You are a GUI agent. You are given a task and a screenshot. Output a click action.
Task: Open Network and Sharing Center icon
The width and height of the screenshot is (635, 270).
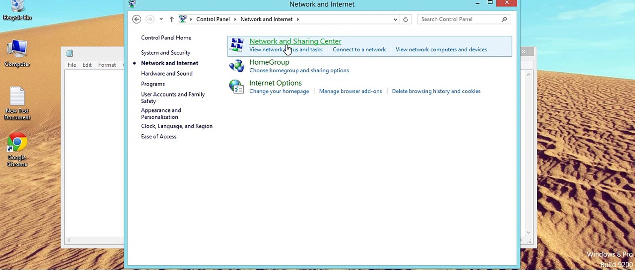[237, 45]
